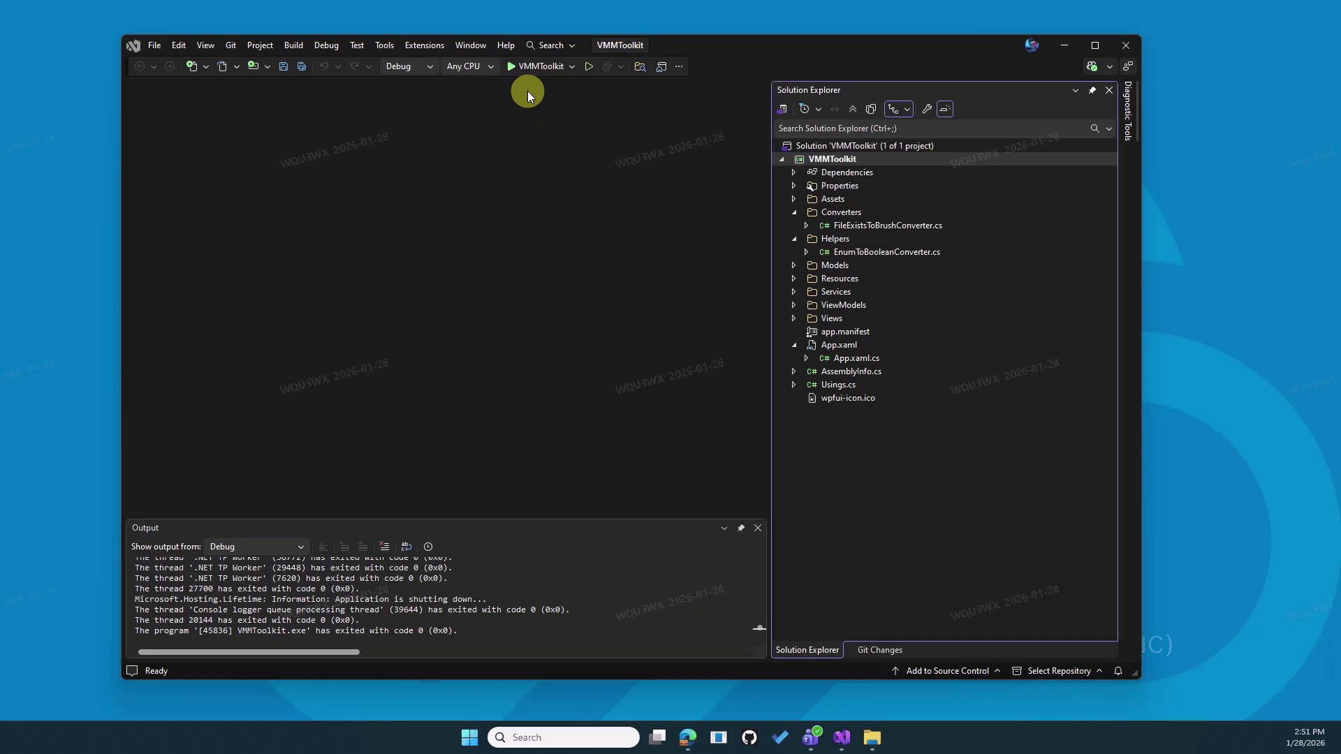Click the Undo icon in the toolbar
Viewport: 1341px width, 754px height.
323,66
